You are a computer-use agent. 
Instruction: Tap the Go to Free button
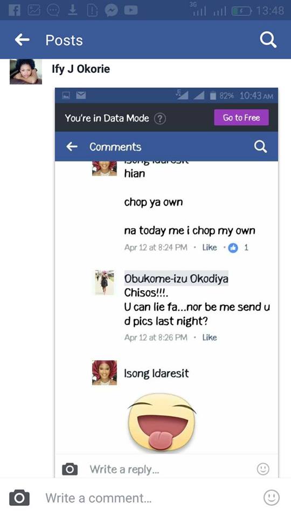(x=241, y=118)
